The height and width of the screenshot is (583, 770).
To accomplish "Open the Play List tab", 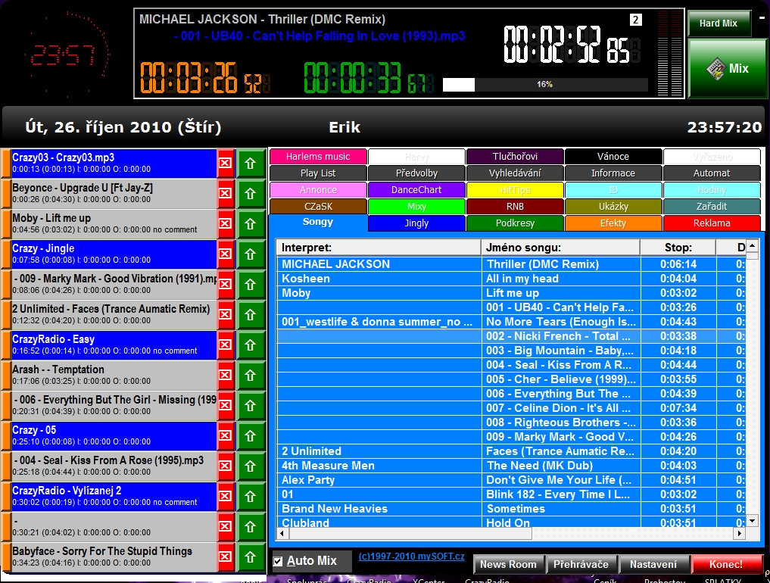I will (x=318, y=173).
